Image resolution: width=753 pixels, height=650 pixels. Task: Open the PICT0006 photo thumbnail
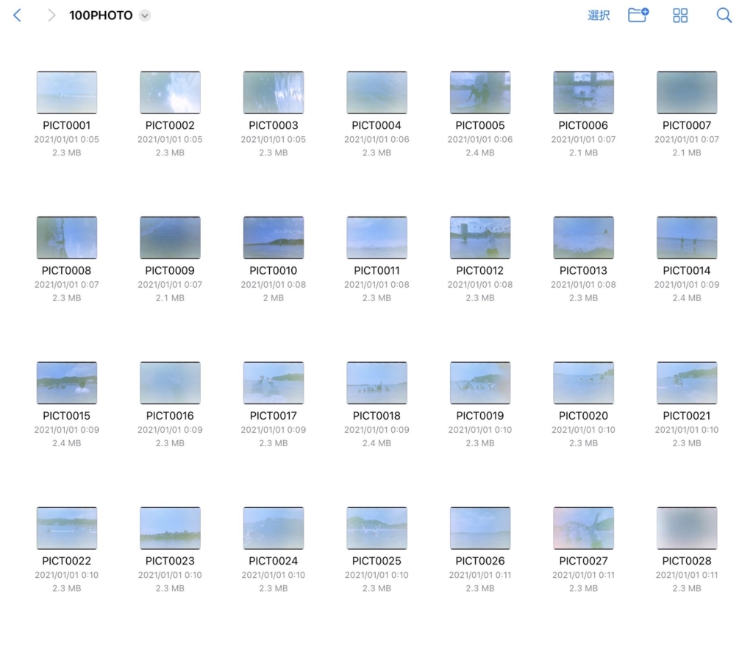click(583, 92)
